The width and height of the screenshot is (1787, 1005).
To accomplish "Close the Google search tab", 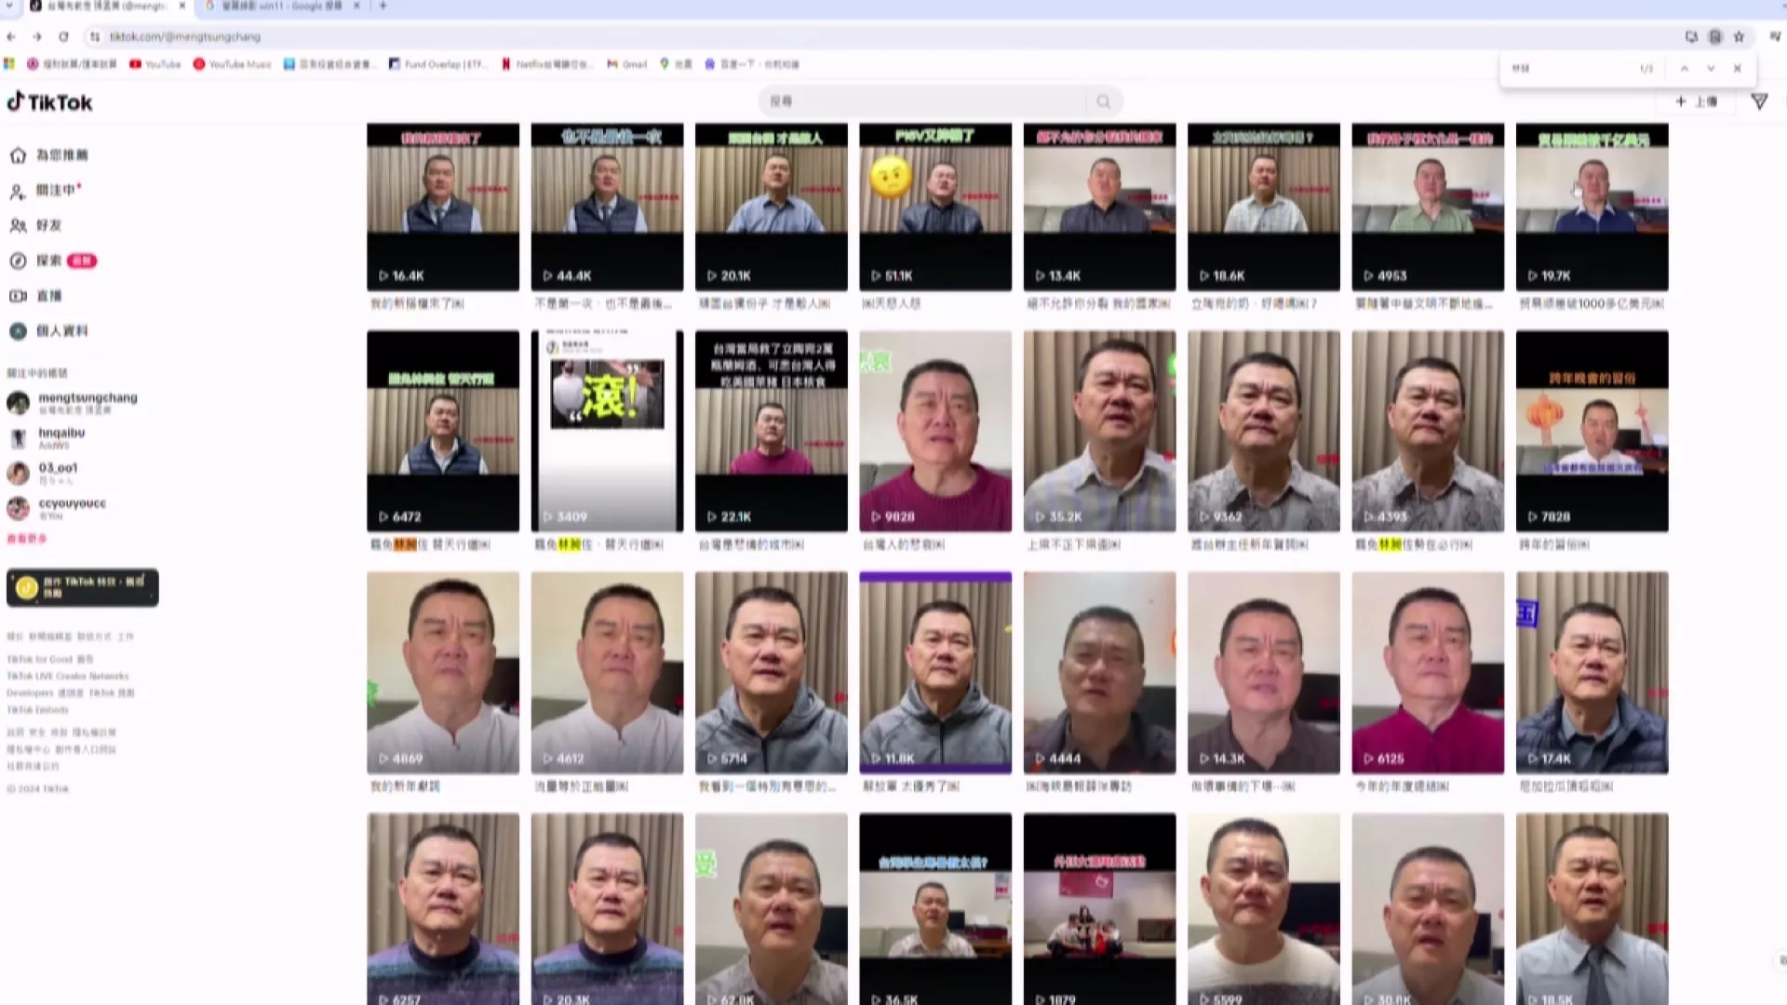I will pyautogui.click(x=356, y=6).
